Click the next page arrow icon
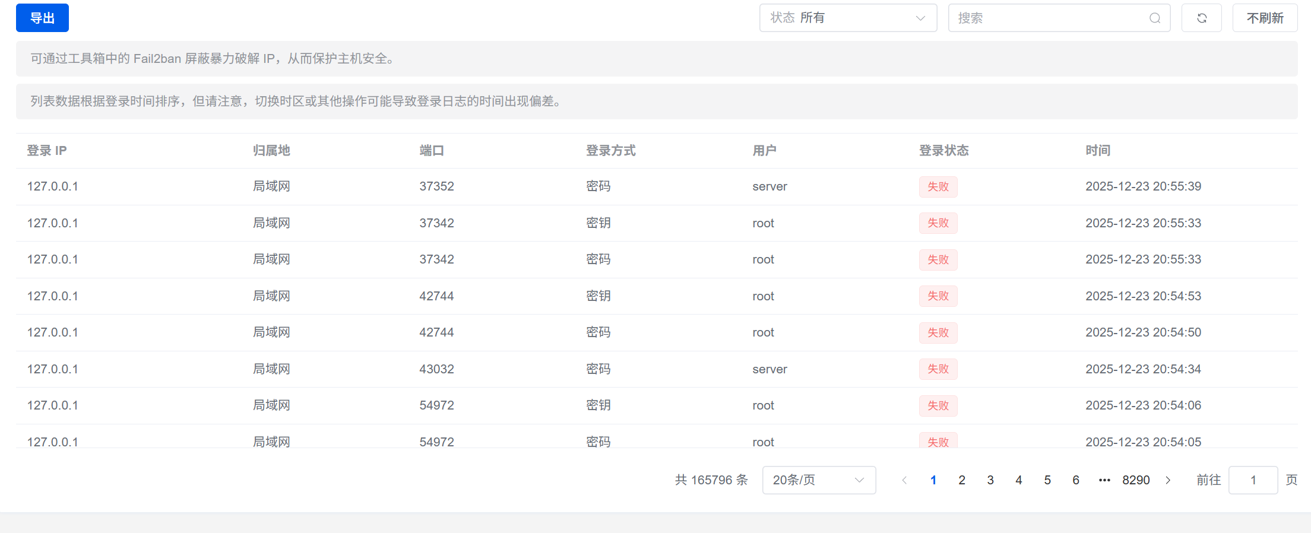 point(1168,480)
